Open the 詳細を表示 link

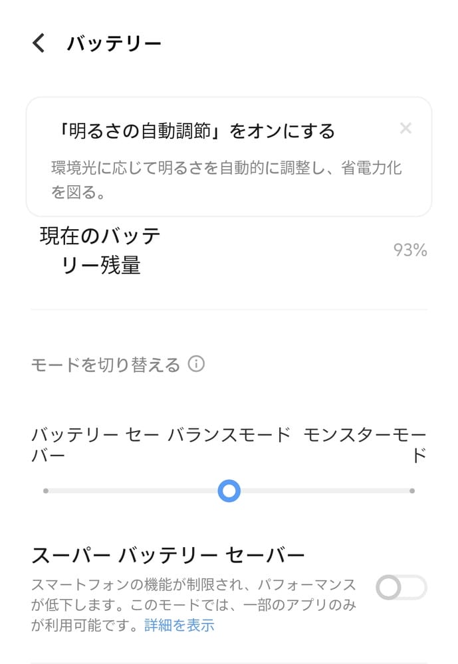click(x=179, y=625)
